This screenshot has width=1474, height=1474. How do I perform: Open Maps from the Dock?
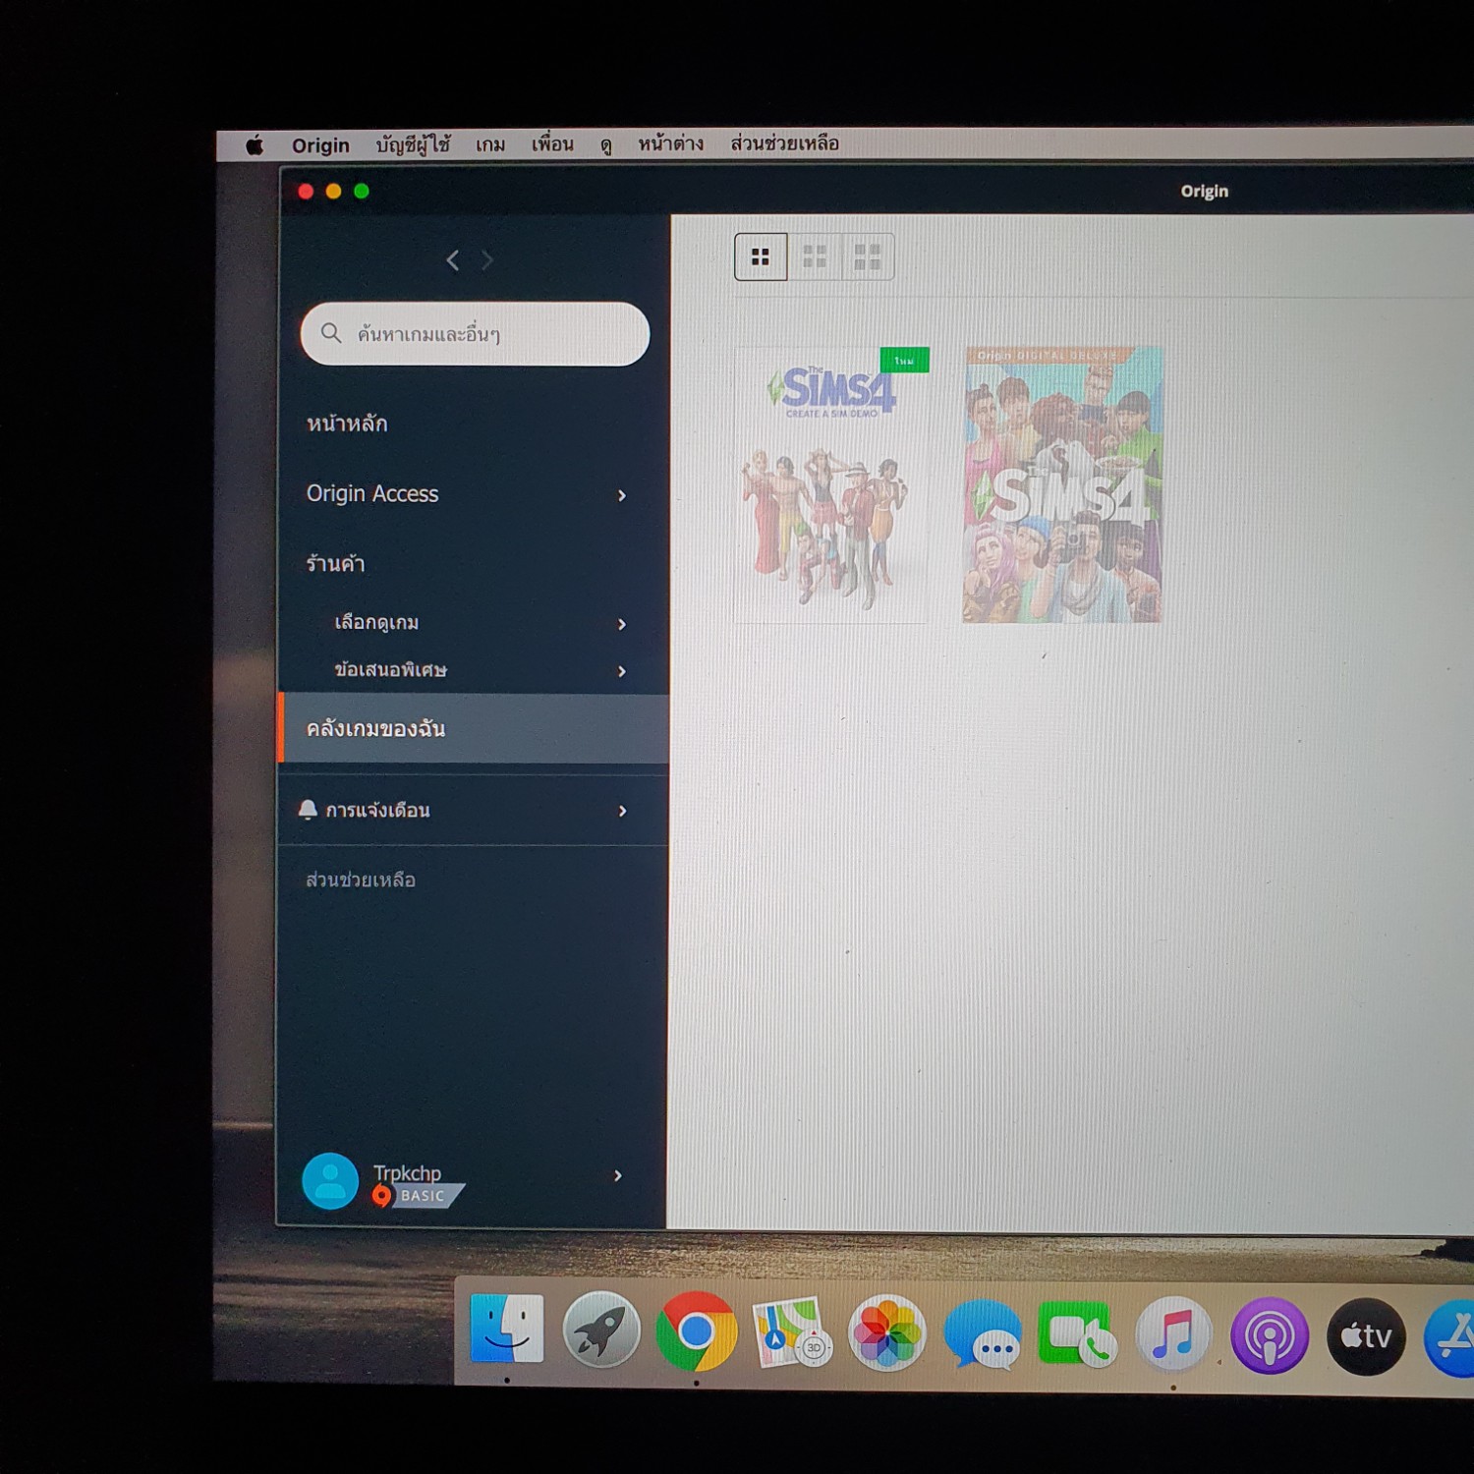click(x=791, y=1332)
